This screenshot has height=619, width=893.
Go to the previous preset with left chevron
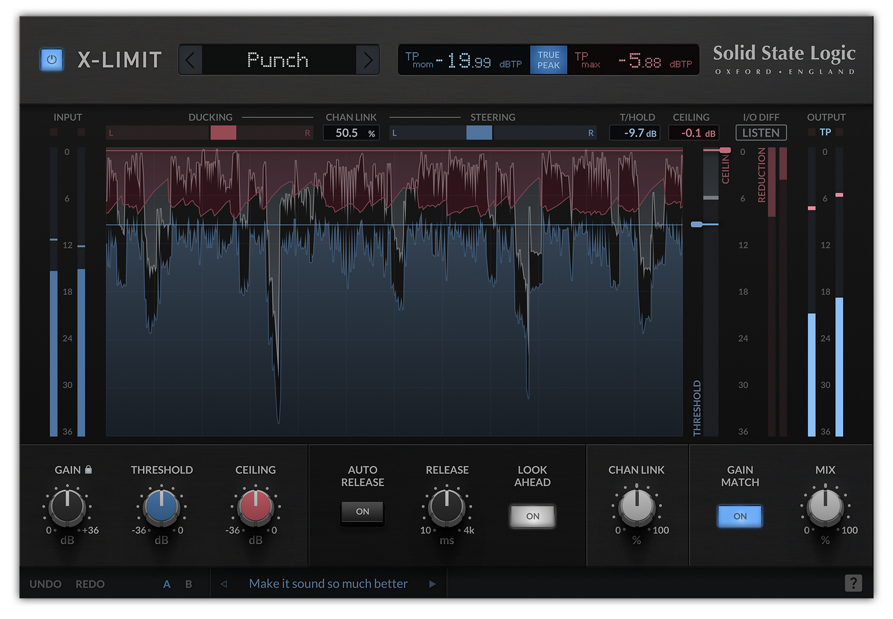coord(190,60)
